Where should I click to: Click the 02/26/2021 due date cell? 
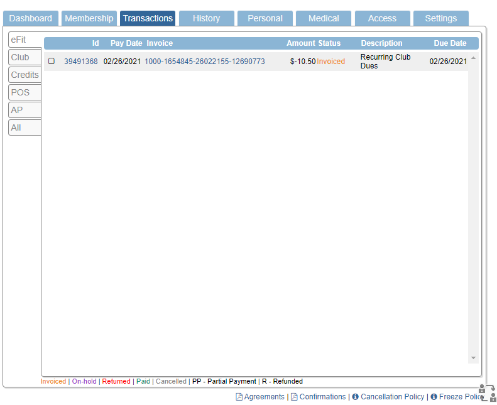click(x=448, y=62)
